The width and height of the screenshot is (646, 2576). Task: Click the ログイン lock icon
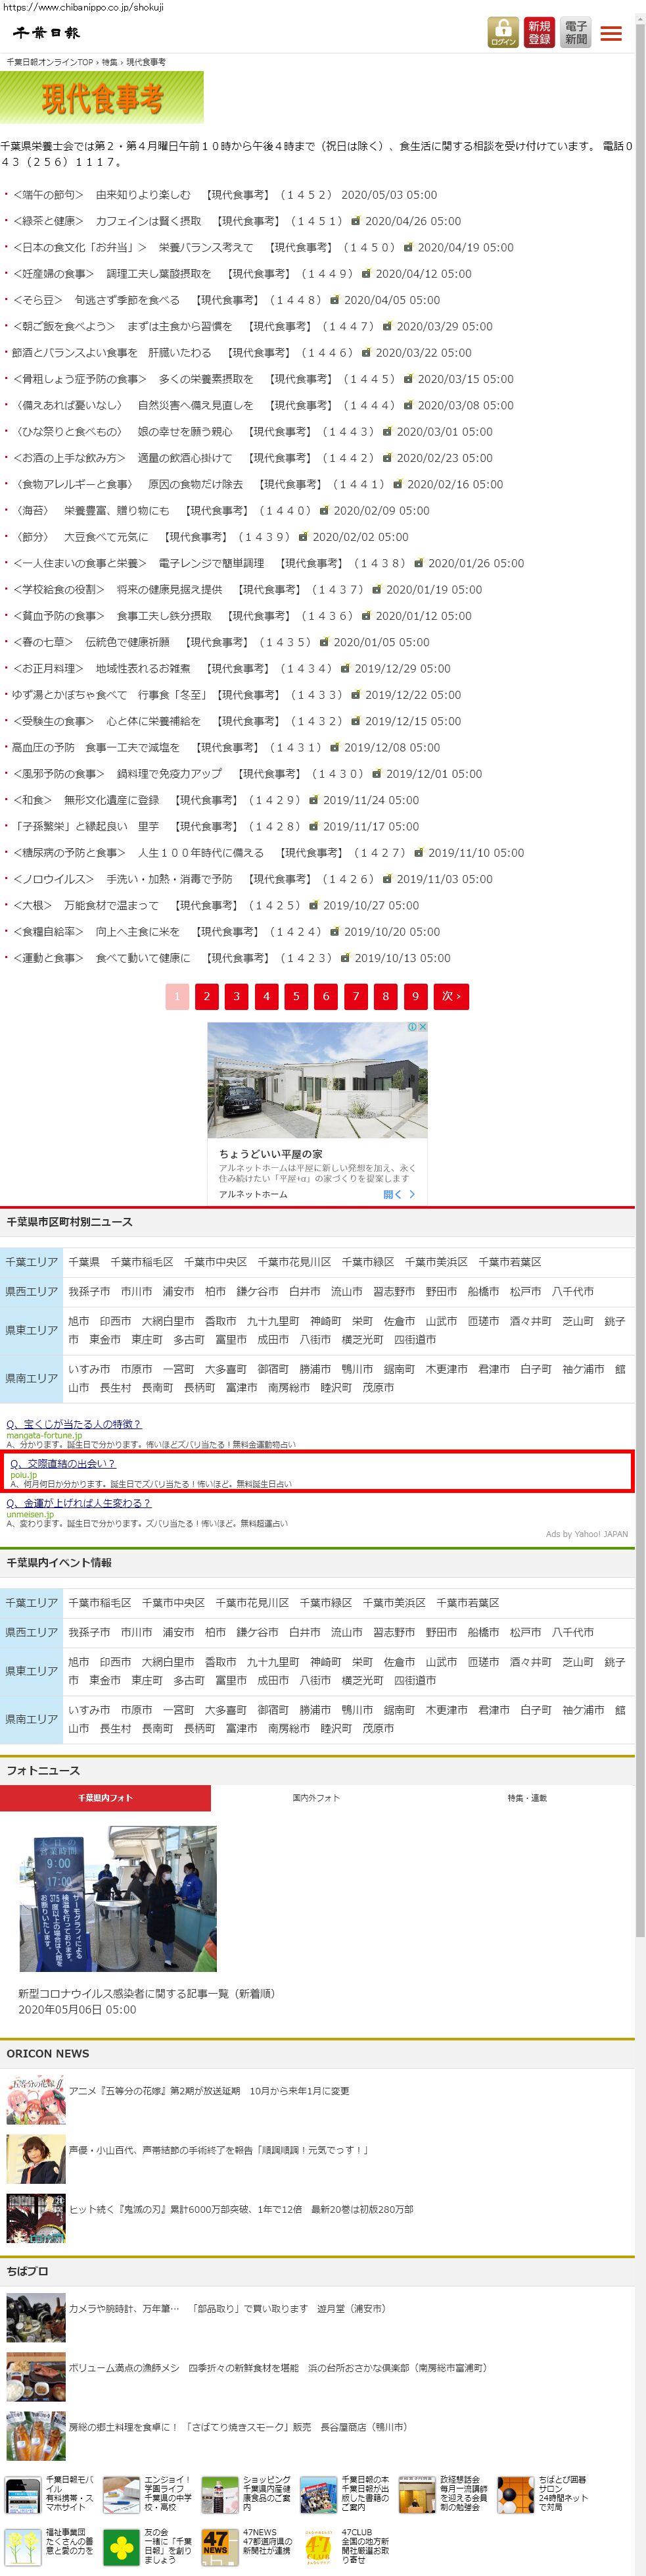(502, 32)
